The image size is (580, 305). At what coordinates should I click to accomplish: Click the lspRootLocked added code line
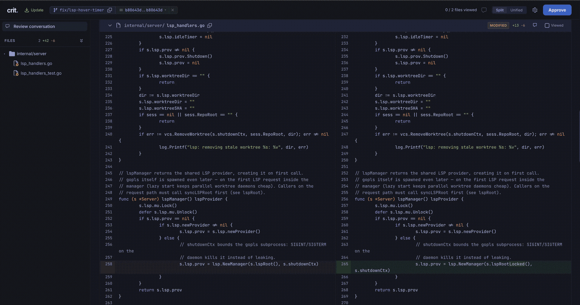[x=461, y=267]
